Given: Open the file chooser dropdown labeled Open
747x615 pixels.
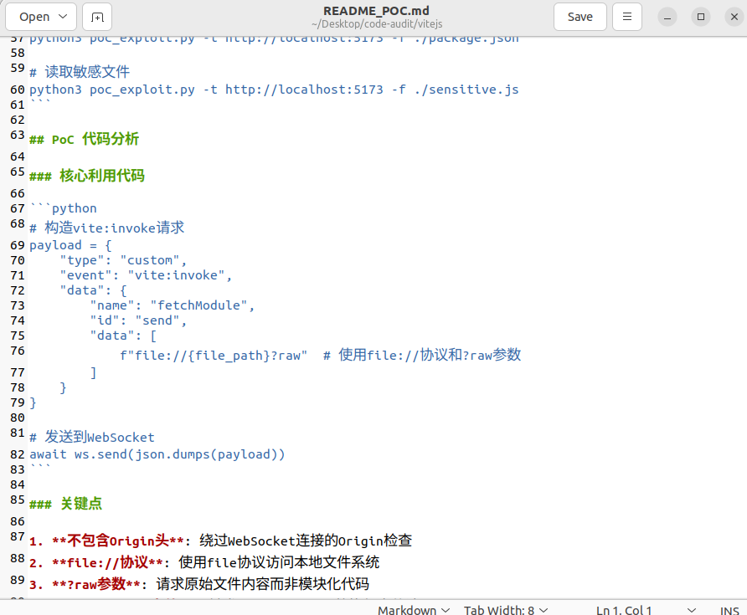Looking at the screenshot, I should [x=41, y=17].
